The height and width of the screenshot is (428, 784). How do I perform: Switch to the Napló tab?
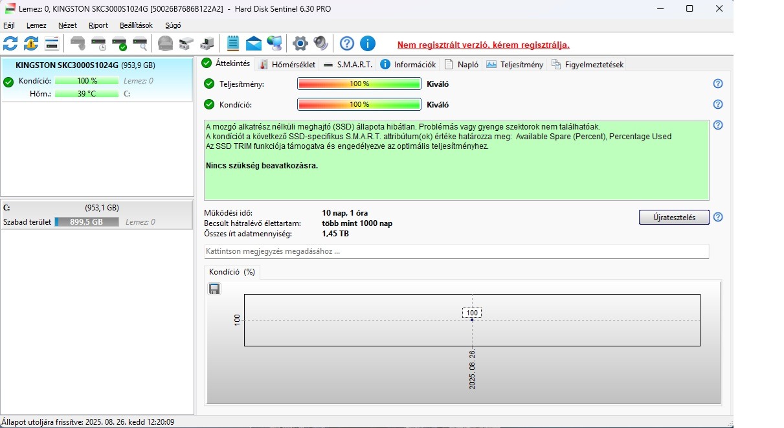(x=462, y=64)
